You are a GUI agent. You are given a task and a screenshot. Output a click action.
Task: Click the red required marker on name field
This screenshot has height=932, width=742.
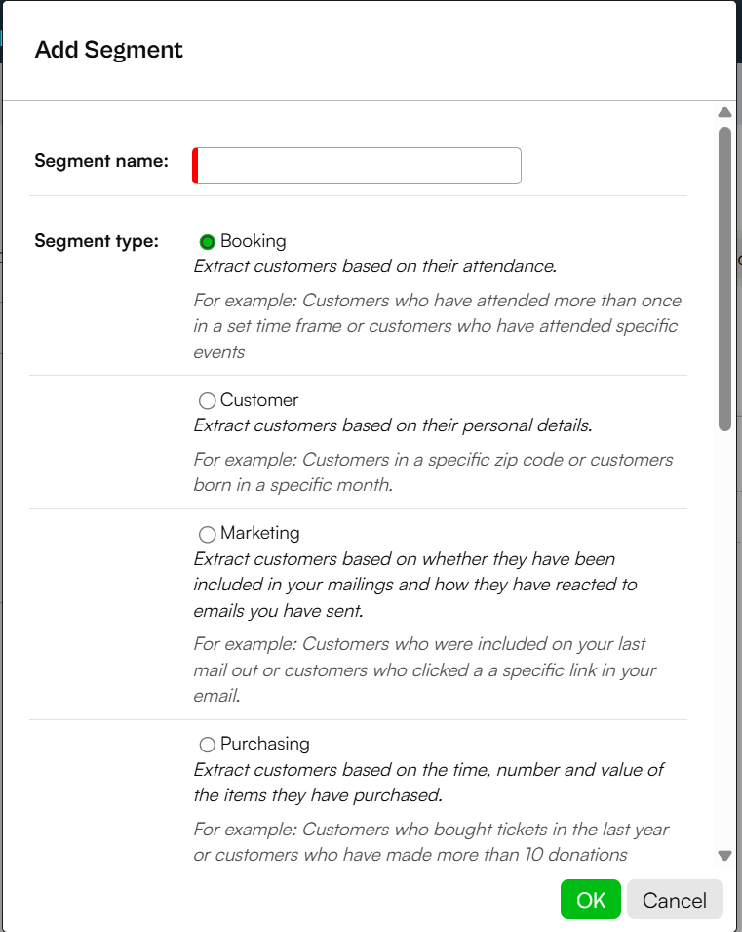click(195, 166)
